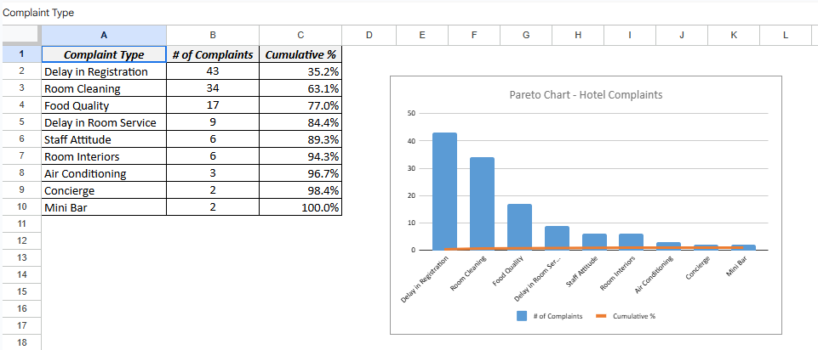Select column L header
818x350 pixels.
tap(785, 35)
